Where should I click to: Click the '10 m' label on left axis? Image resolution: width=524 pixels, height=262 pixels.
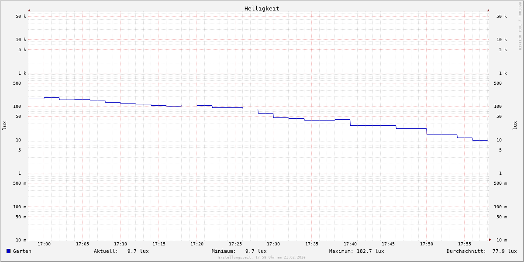[21, 240]
